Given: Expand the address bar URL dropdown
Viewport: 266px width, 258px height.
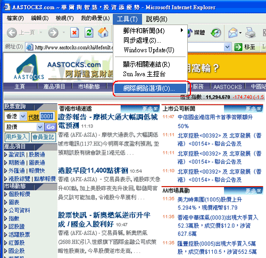Looking at the screenshot, I should point(227,47).
